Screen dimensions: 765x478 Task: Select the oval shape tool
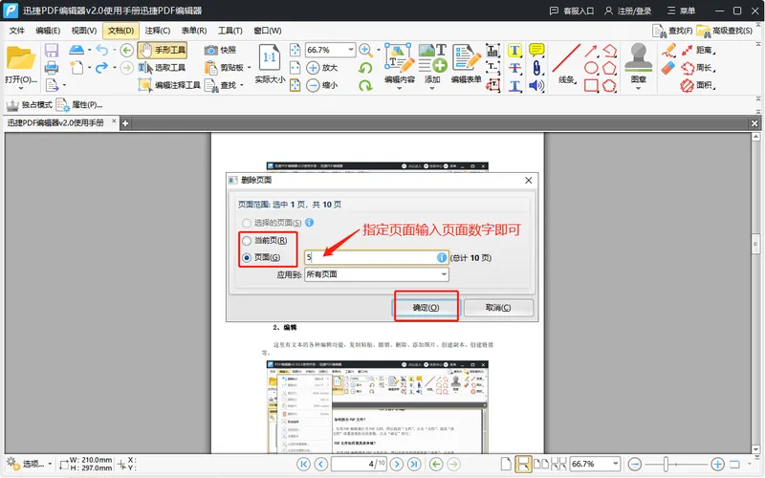click(x=591, y=68)
